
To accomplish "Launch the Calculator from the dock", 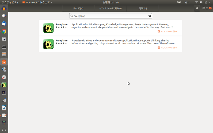I will coord(4,123).
